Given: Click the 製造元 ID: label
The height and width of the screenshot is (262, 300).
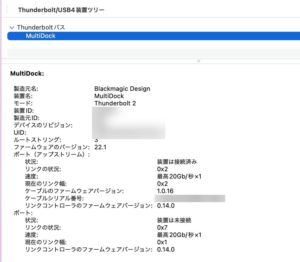Looking at the screenshot, I should point(26,118).
